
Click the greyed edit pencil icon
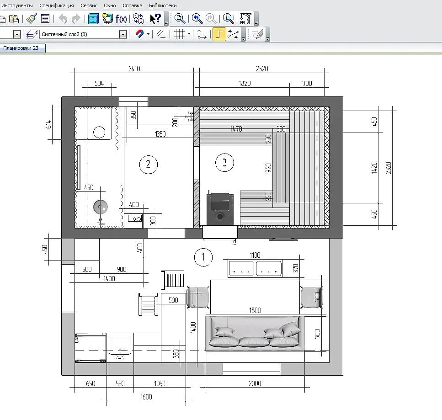click(x=257, y=35)
